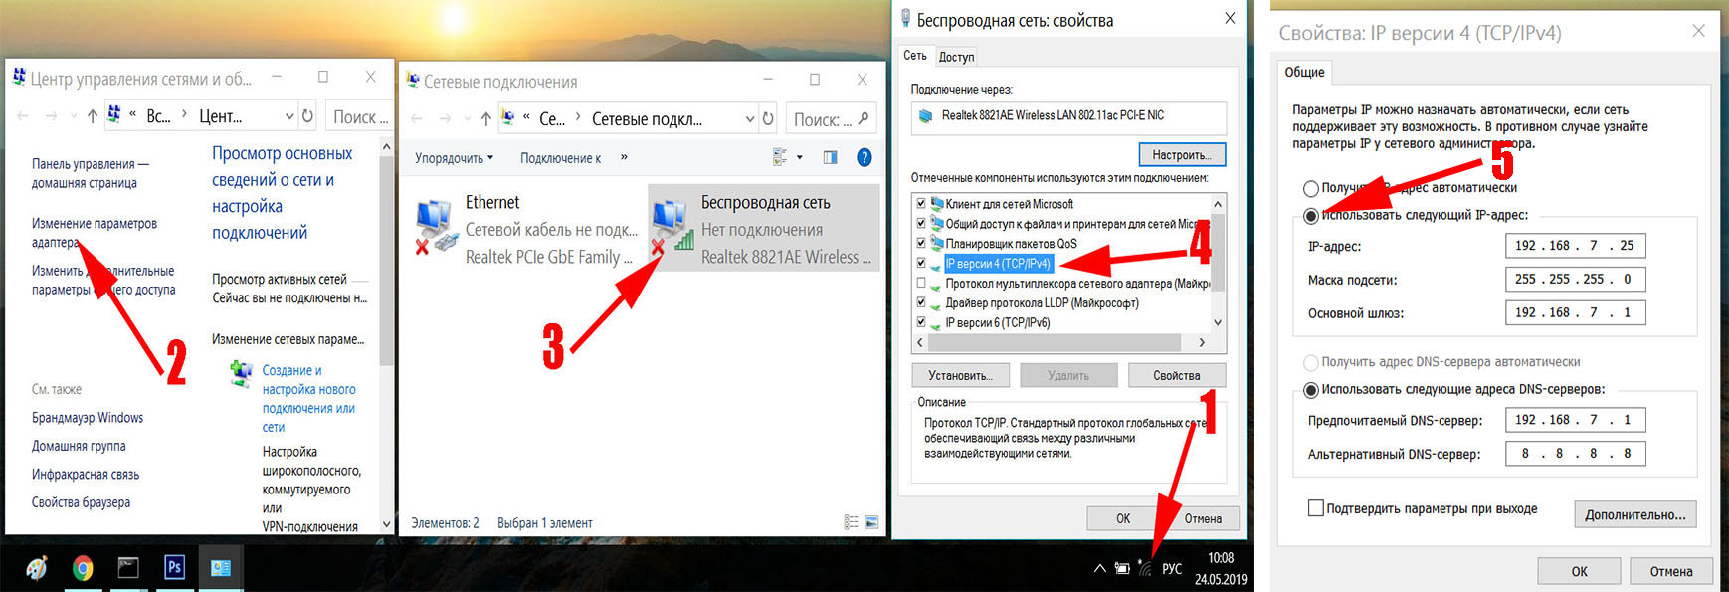Click the Control Panel taskbar icon

click(220, 567)
